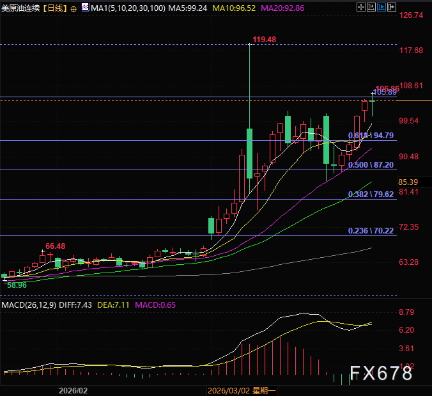Click the small indicator icon before MA1
The height and width of the screenshot is (396, 432).
(x=86, y=9)
